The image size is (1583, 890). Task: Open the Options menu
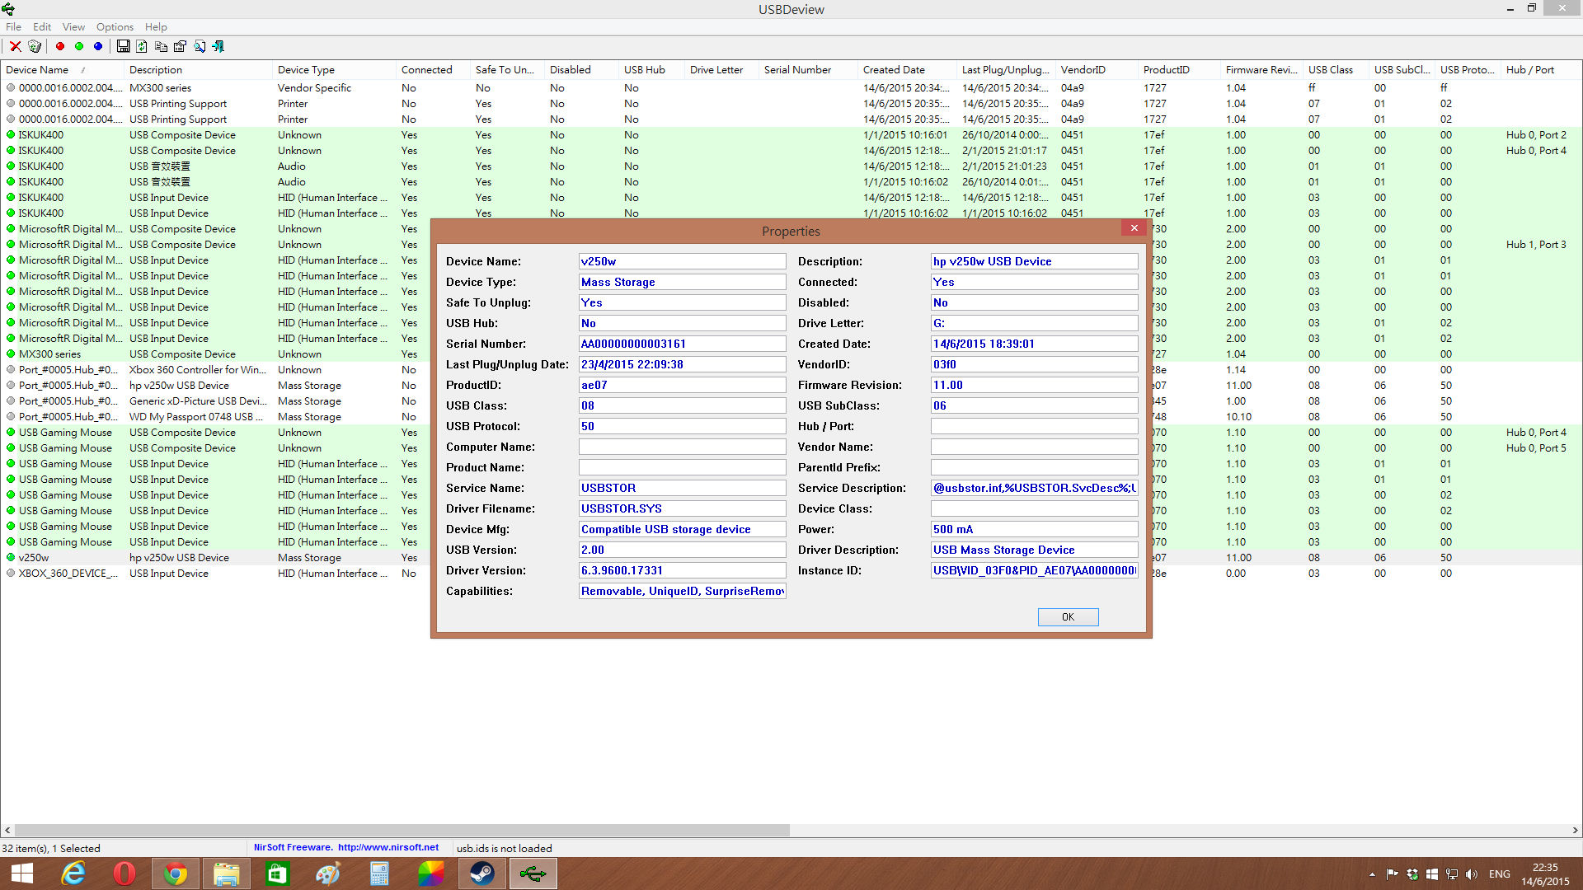tap(115, 27)
